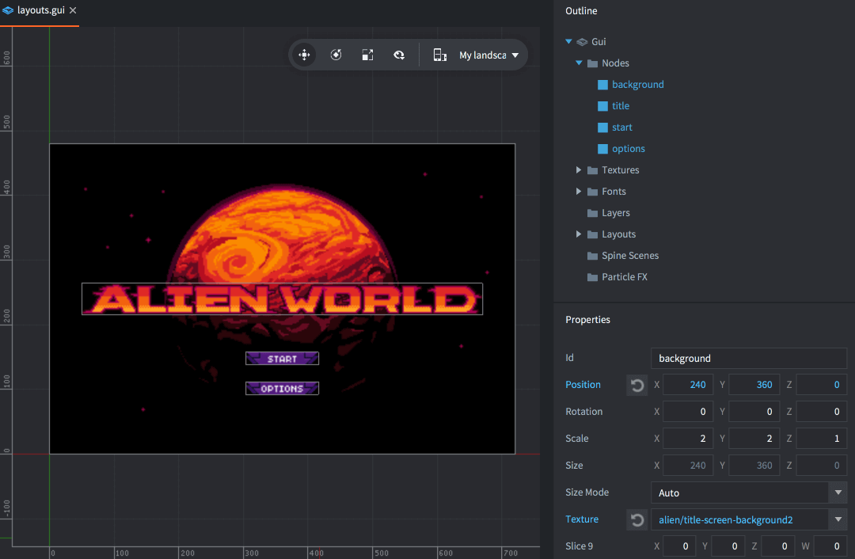Close the layouts.gui tab

73,11
